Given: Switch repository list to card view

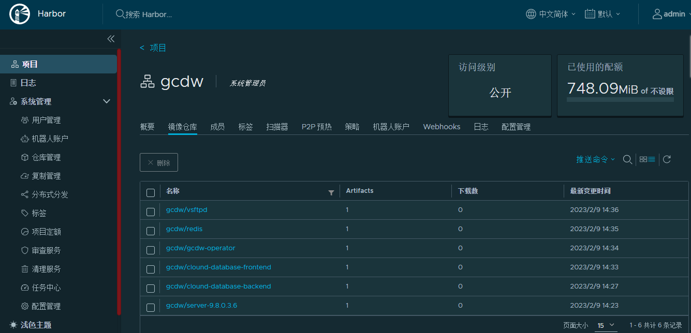Looking at the screenshot, I should (x=643, y=159).
